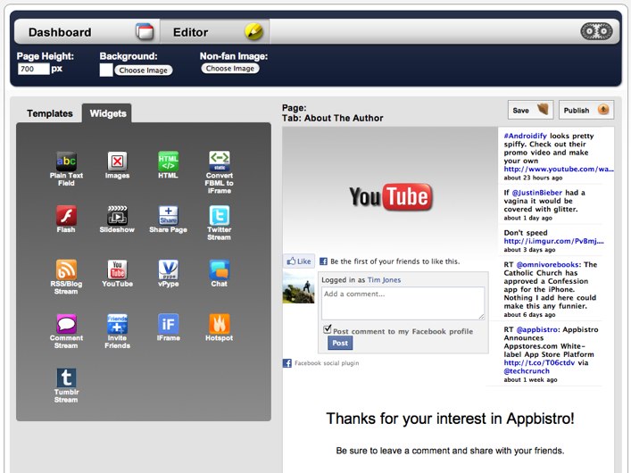Screen dimensions: 631x473
Task: Open the Editor tab
Action: 215,32
